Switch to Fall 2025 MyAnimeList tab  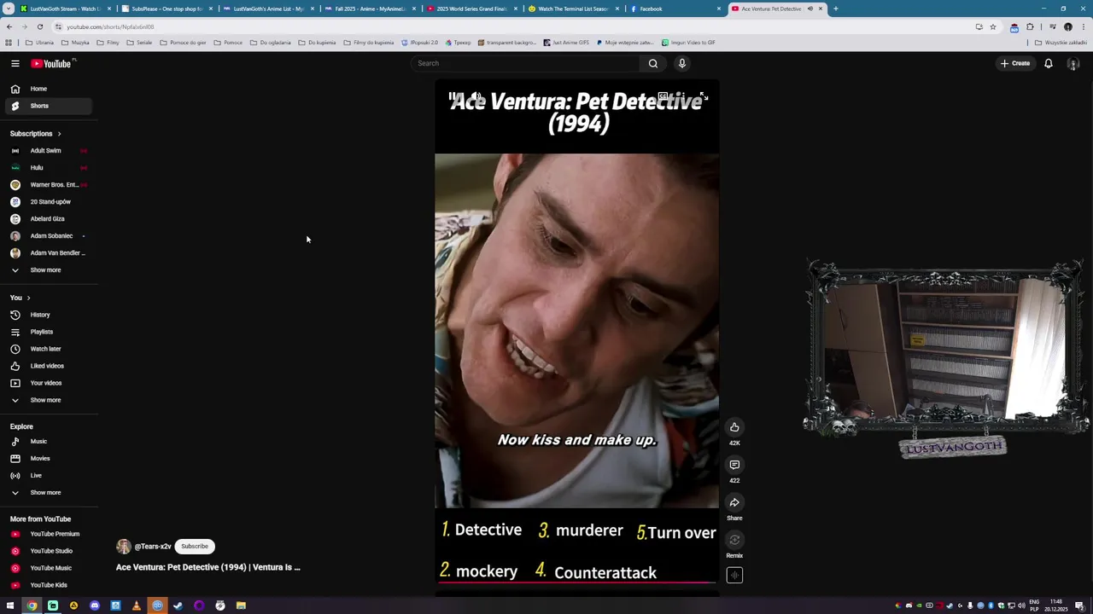pyautogui.click(x=371, y=9)
